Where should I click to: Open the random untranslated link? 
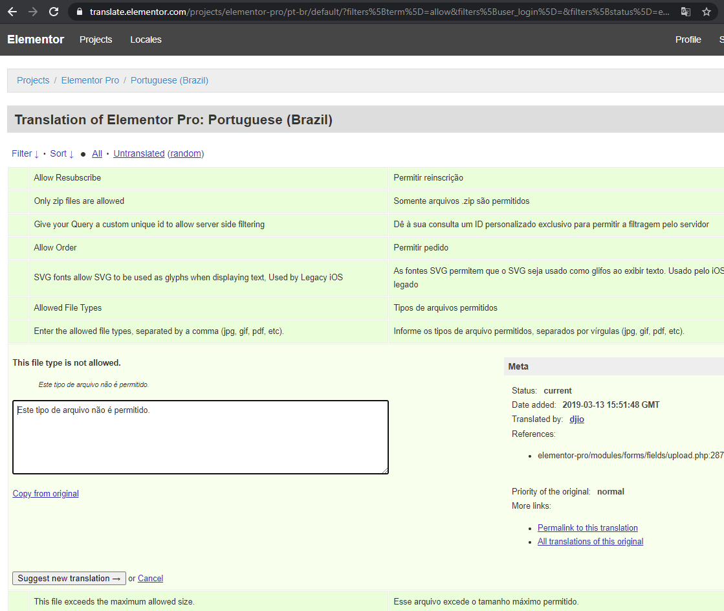point(186,153)
